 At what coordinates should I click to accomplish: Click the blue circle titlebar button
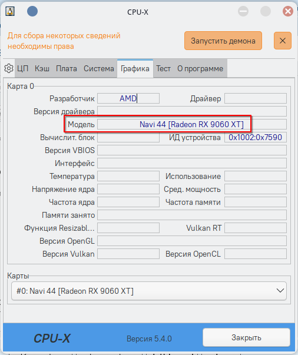click(x=32, y=11)
